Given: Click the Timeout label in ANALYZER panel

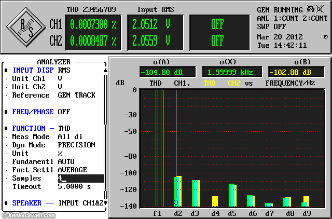Looking at the screenshot, I should click(x=26, y=187).
